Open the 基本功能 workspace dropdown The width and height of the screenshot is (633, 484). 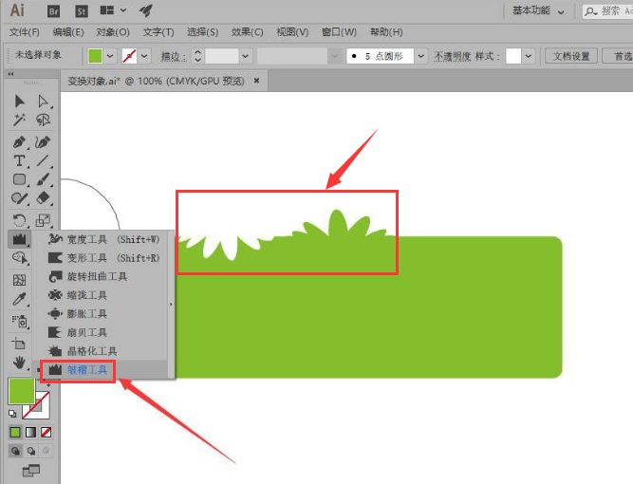click(562, 10)
